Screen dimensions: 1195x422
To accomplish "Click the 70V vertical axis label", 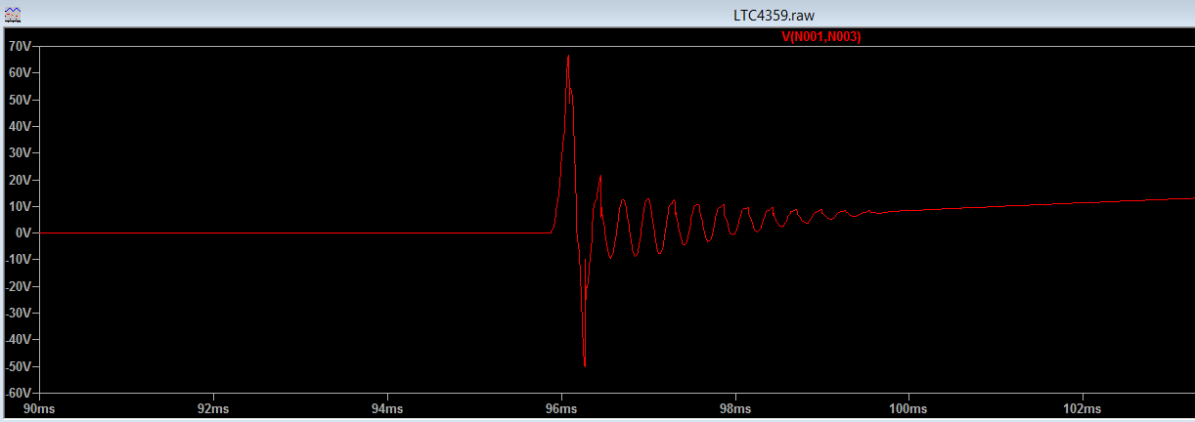I will point(22,46).
